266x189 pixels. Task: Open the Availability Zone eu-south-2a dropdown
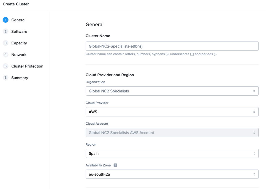pos(172,174)
